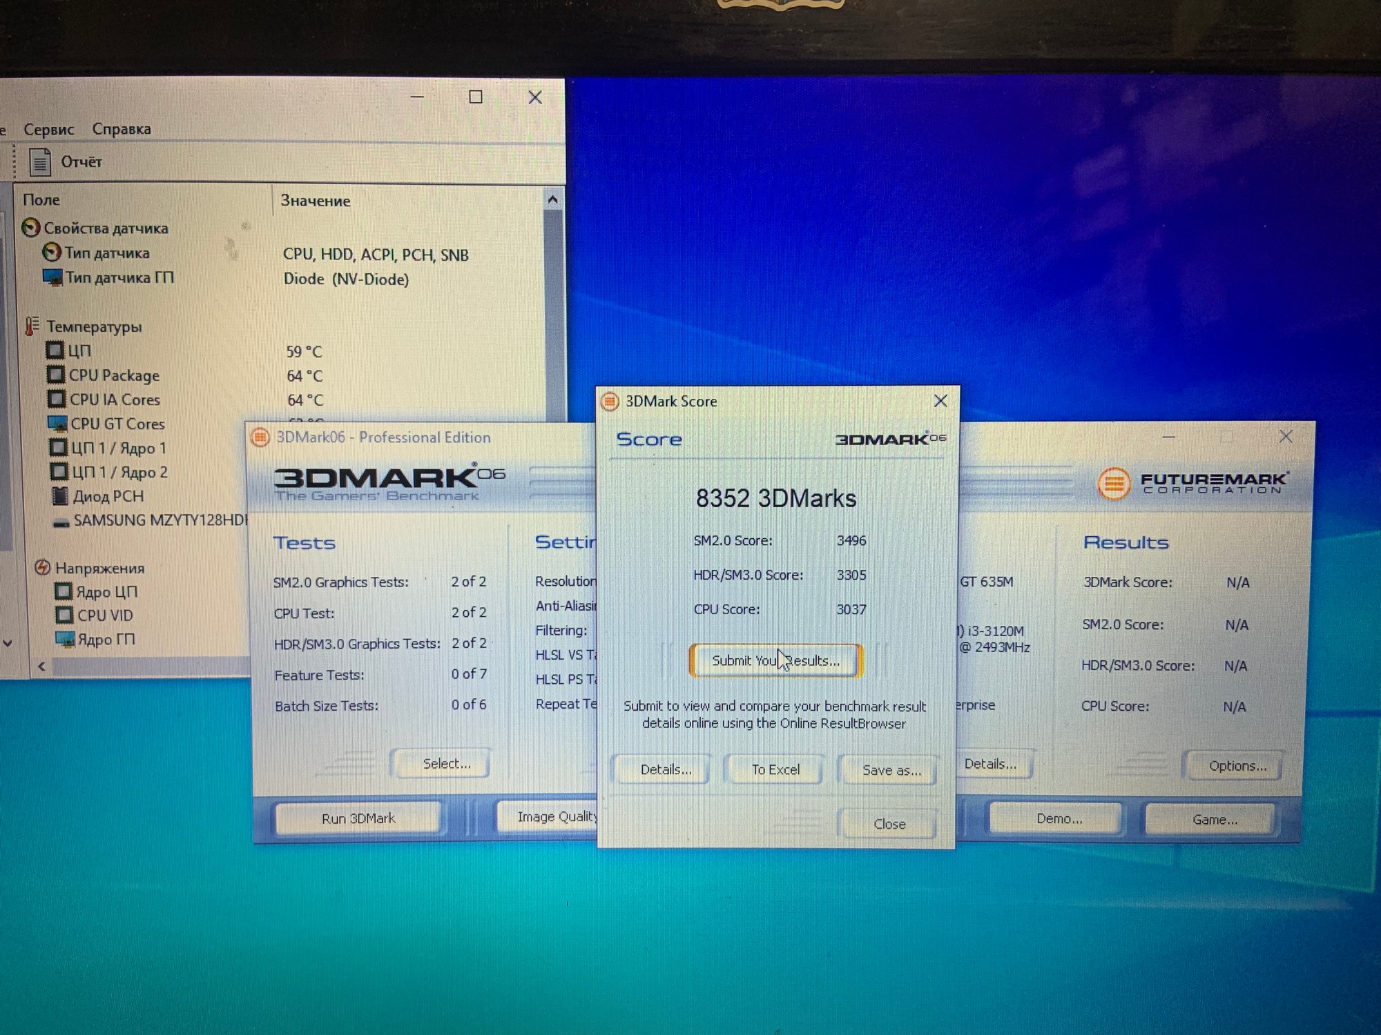This screenshot has width=1381, height=1035.
Task: Click the Температуры thermometer icon
Action: (x=32, y=326)
